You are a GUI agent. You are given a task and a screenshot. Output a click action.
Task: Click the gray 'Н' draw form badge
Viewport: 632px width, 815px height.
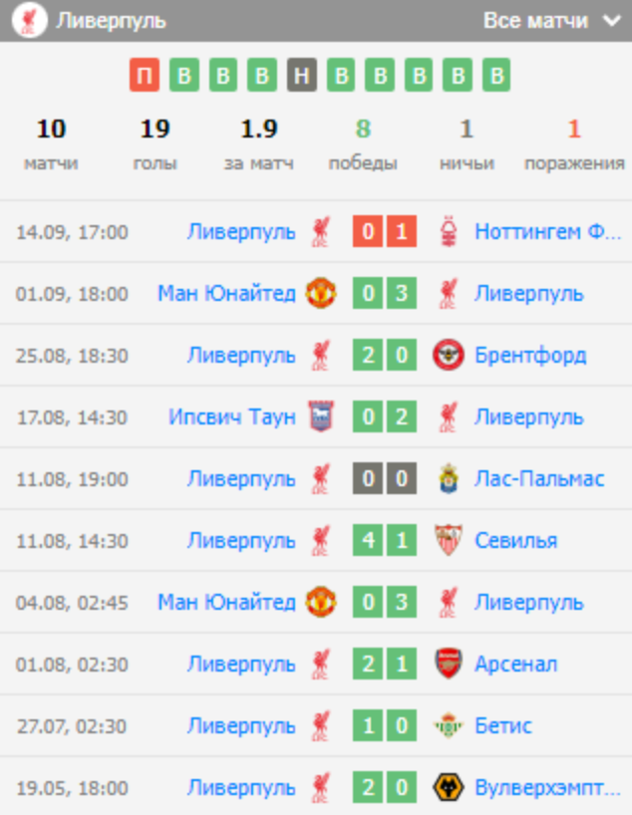[302, 76]
